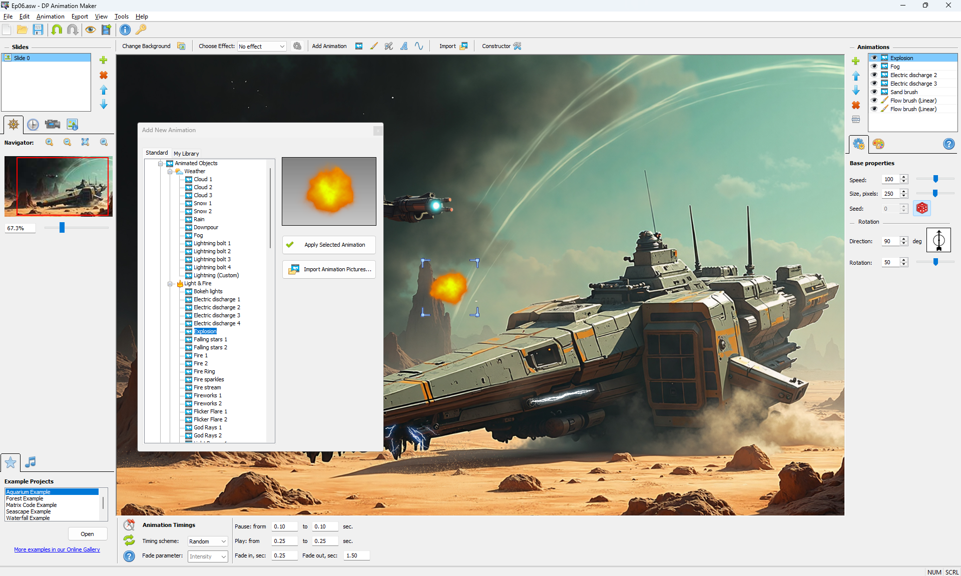Viewport: 961px width, 576px height.
Task: Collapse the Weather tree node
Action: tap(170, 172)
